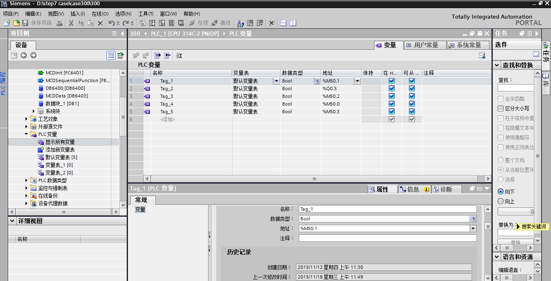This screenshot has height=281, width=551.
Task: Click the forward arrow in project tree
Action: 33,55
